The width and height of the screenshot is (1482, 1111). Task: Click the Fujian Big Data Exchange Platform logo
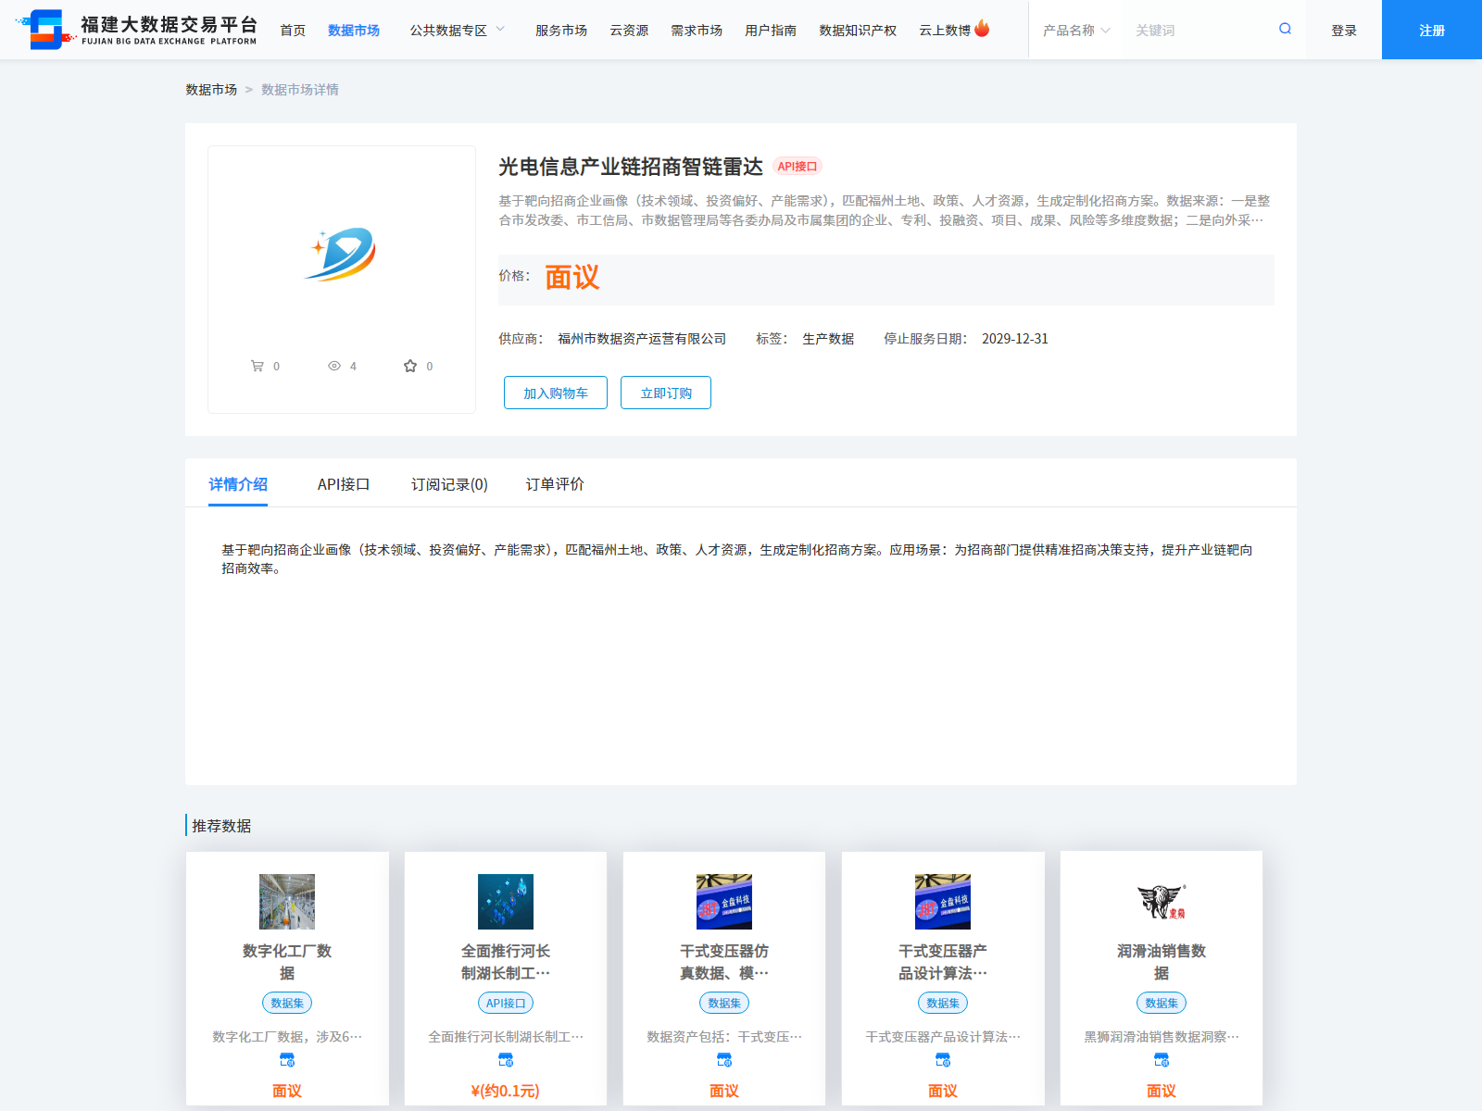137,30
